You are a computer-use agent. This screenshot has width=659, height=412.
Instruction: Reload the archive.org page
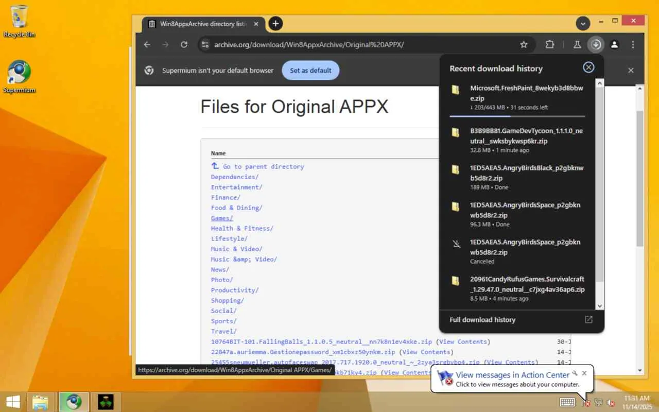pyautogui.click(x=184, y=45)
